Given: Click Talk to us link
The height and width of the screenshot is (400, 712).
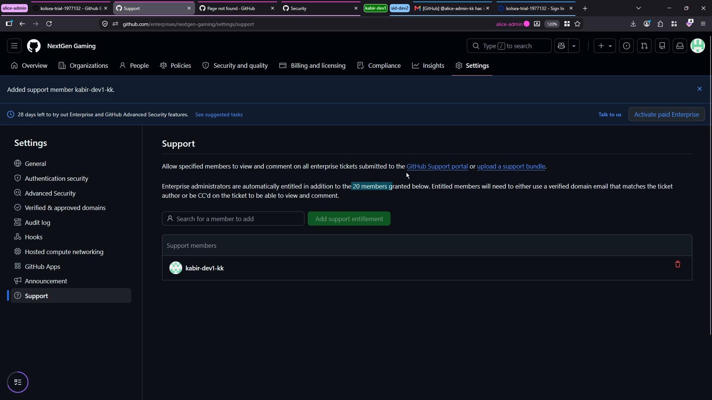Looking at the screenshot, I should 610,115.
